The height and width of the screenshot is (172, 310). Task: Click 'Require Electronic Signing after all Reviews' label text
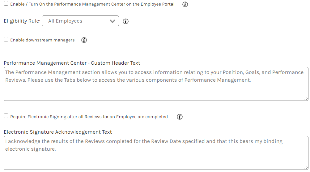pyautogui.click(x=89, y=117)
